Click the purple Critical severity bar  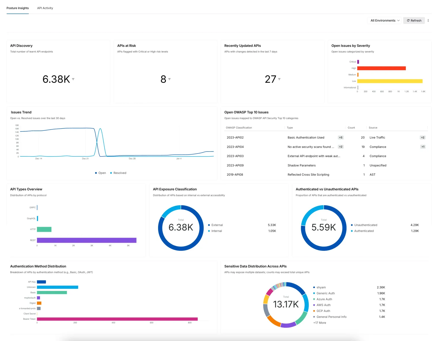point(358,62)
